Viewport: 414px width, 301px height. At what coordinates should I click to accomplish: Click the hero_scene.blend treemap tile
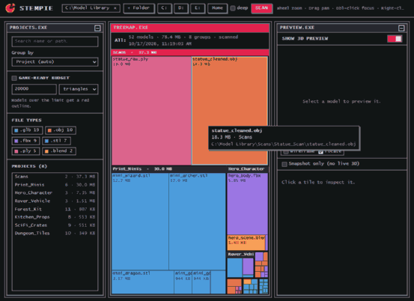[246, 243]
